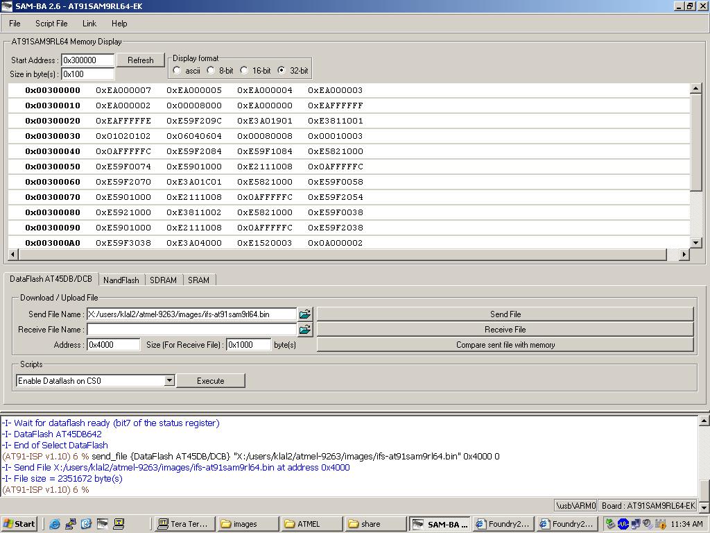Switch to the NandFlash tab
710x533 pixels.
click(121, 280)
